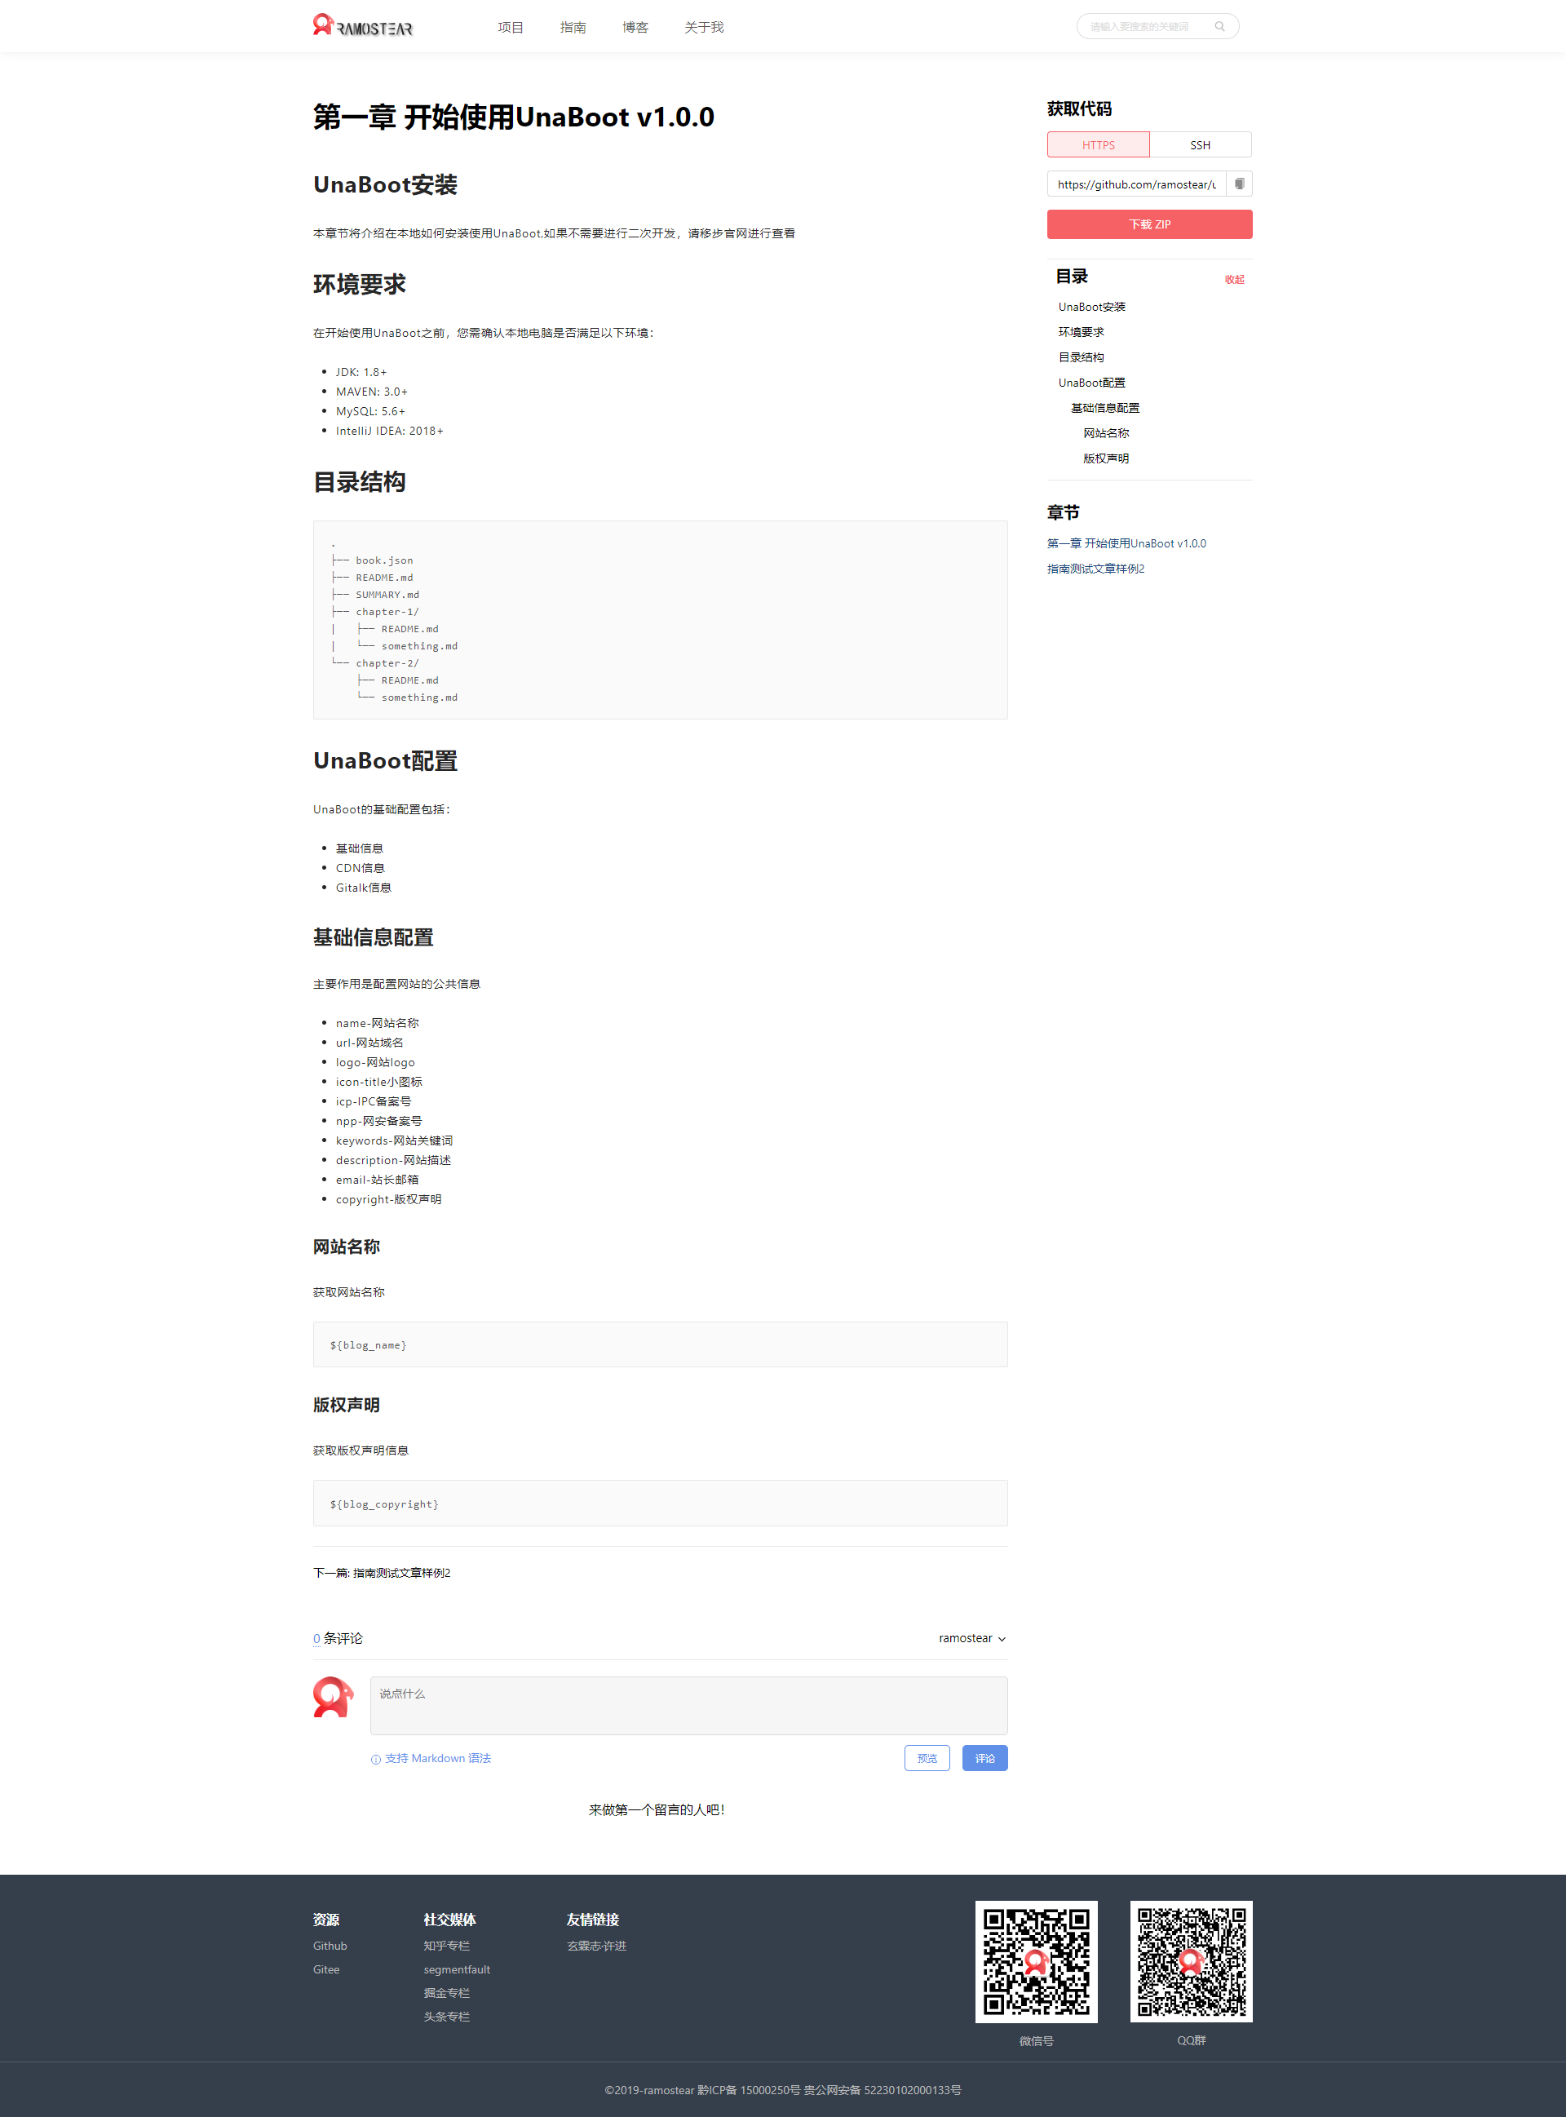The width and height of the screenshot is (1566, 2117).
Task: Click the Ramostear logo in header
Action: [363, 25]
